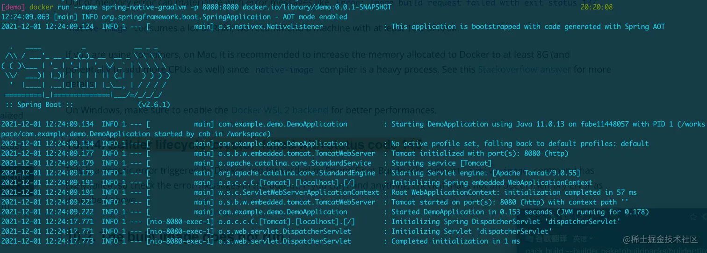Click the NativeListener logger name
The width and height of the screenshot is (707, 253).
(x=271, y=27)
